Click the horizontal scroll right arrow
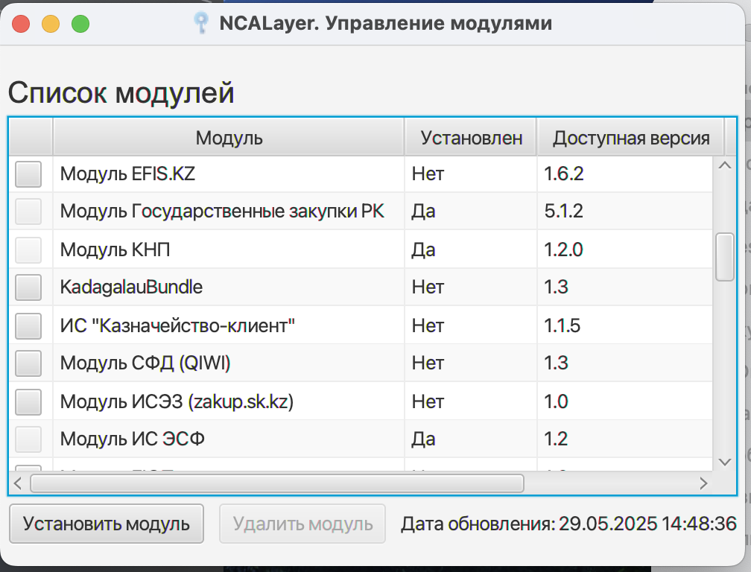Viewport: 751px width, 572px height. (x=703, y=483)
